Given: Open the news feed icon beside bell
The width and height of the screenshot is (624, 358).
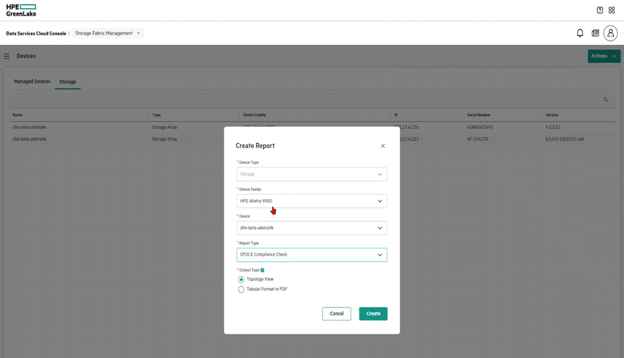Looking at the screenshot, I should [595, 33].
